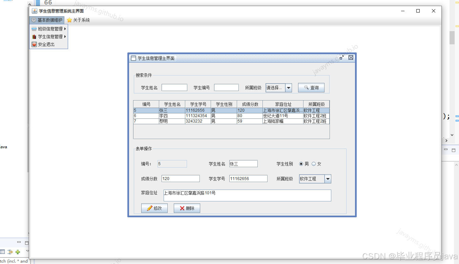The width and height of the screenshot is (459, 264).
Task: Click the 成绩分数 column header
Action: pos(250,104)
